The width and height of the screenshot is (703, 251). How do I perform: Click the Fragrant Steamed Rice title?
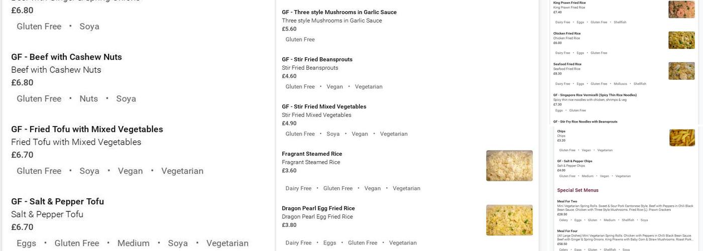coord(312,154)
